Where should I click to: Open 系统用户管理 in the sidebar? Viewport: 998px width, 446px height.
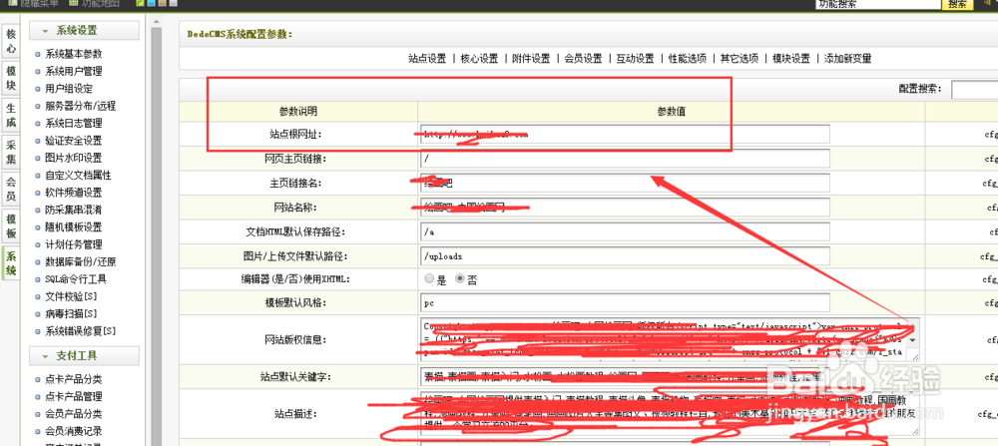tap(73, 71)
